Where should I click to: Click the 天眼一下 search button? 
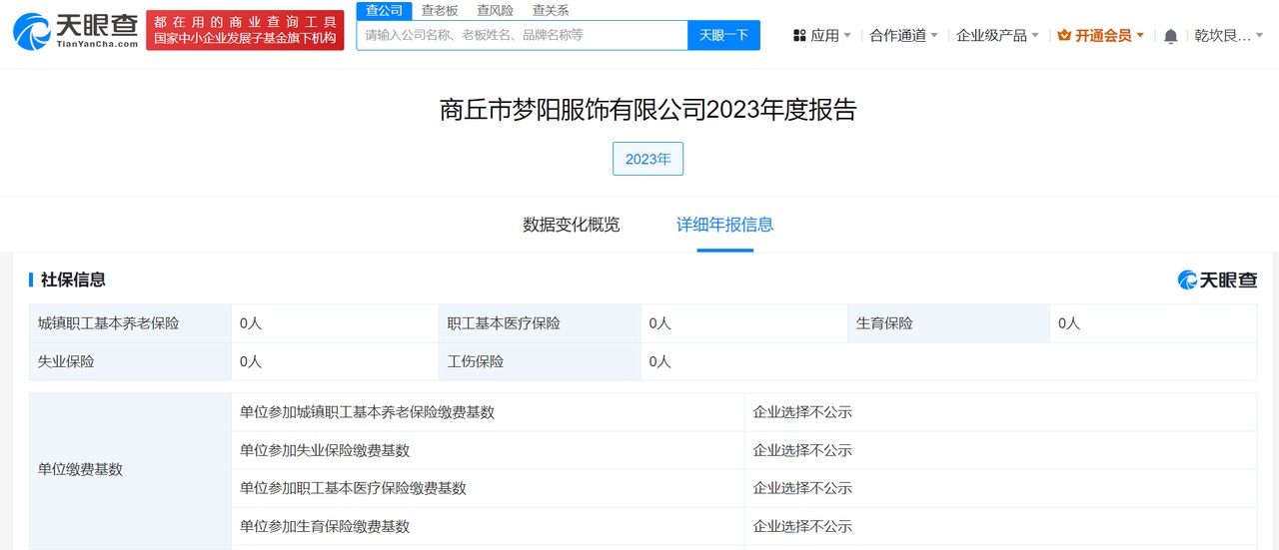coord(723,35)
